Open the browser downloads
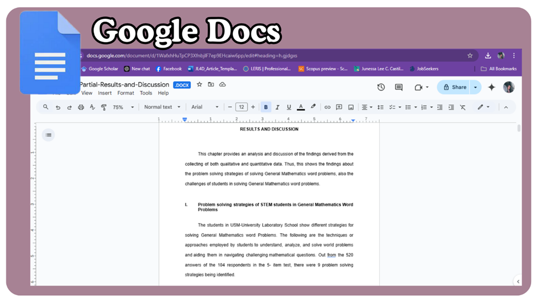Screen dimensions: 539x303 pyautogui.click(x=488, y=55)
